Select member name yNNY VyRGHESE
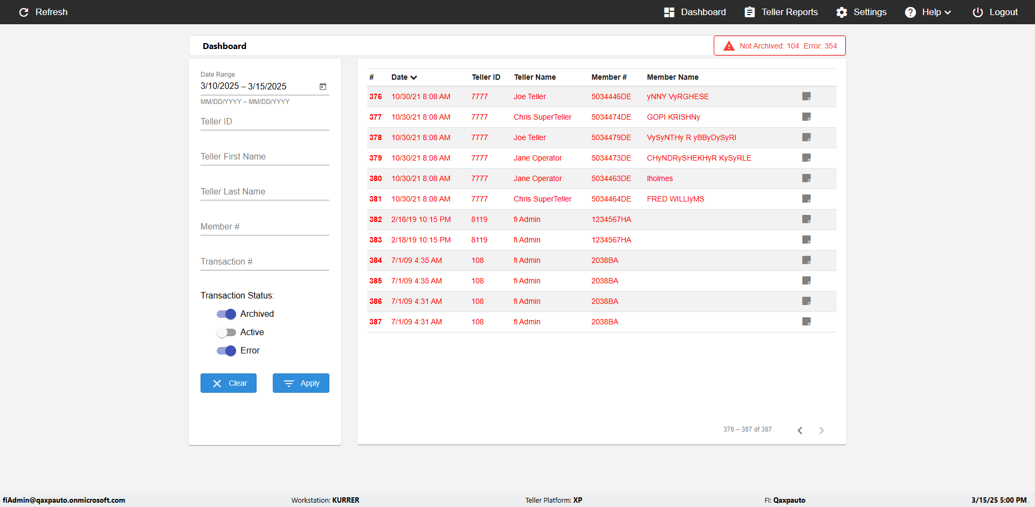This screenshot has width=1035, height=507. pos(678,97)
